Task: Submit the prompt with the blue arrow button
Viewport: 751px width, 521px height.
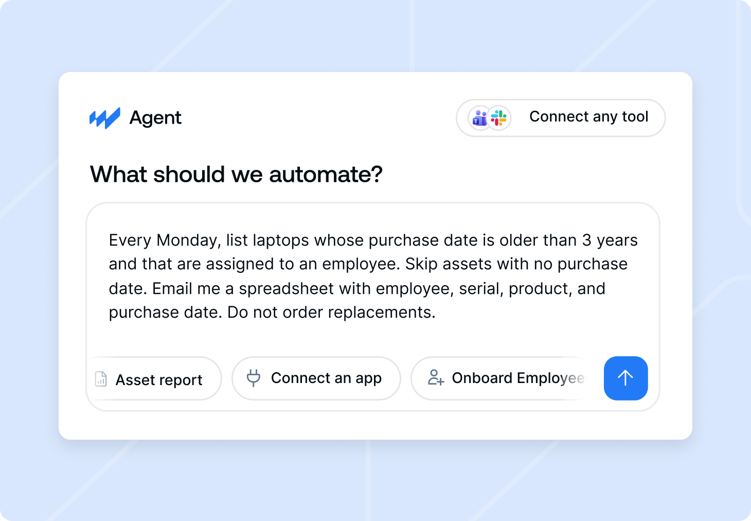Action: point(625,378)
